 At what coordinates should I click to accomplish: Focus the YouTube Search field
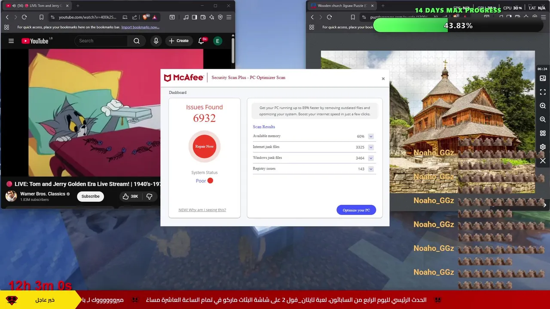coord(101,41)
